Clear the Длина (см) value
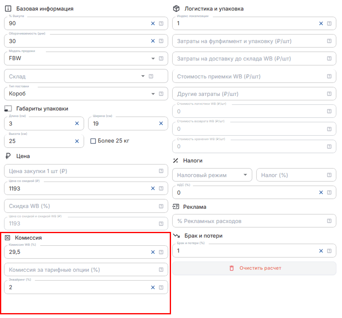This screenshot has height=318, width=342. (x=77, y=123)
